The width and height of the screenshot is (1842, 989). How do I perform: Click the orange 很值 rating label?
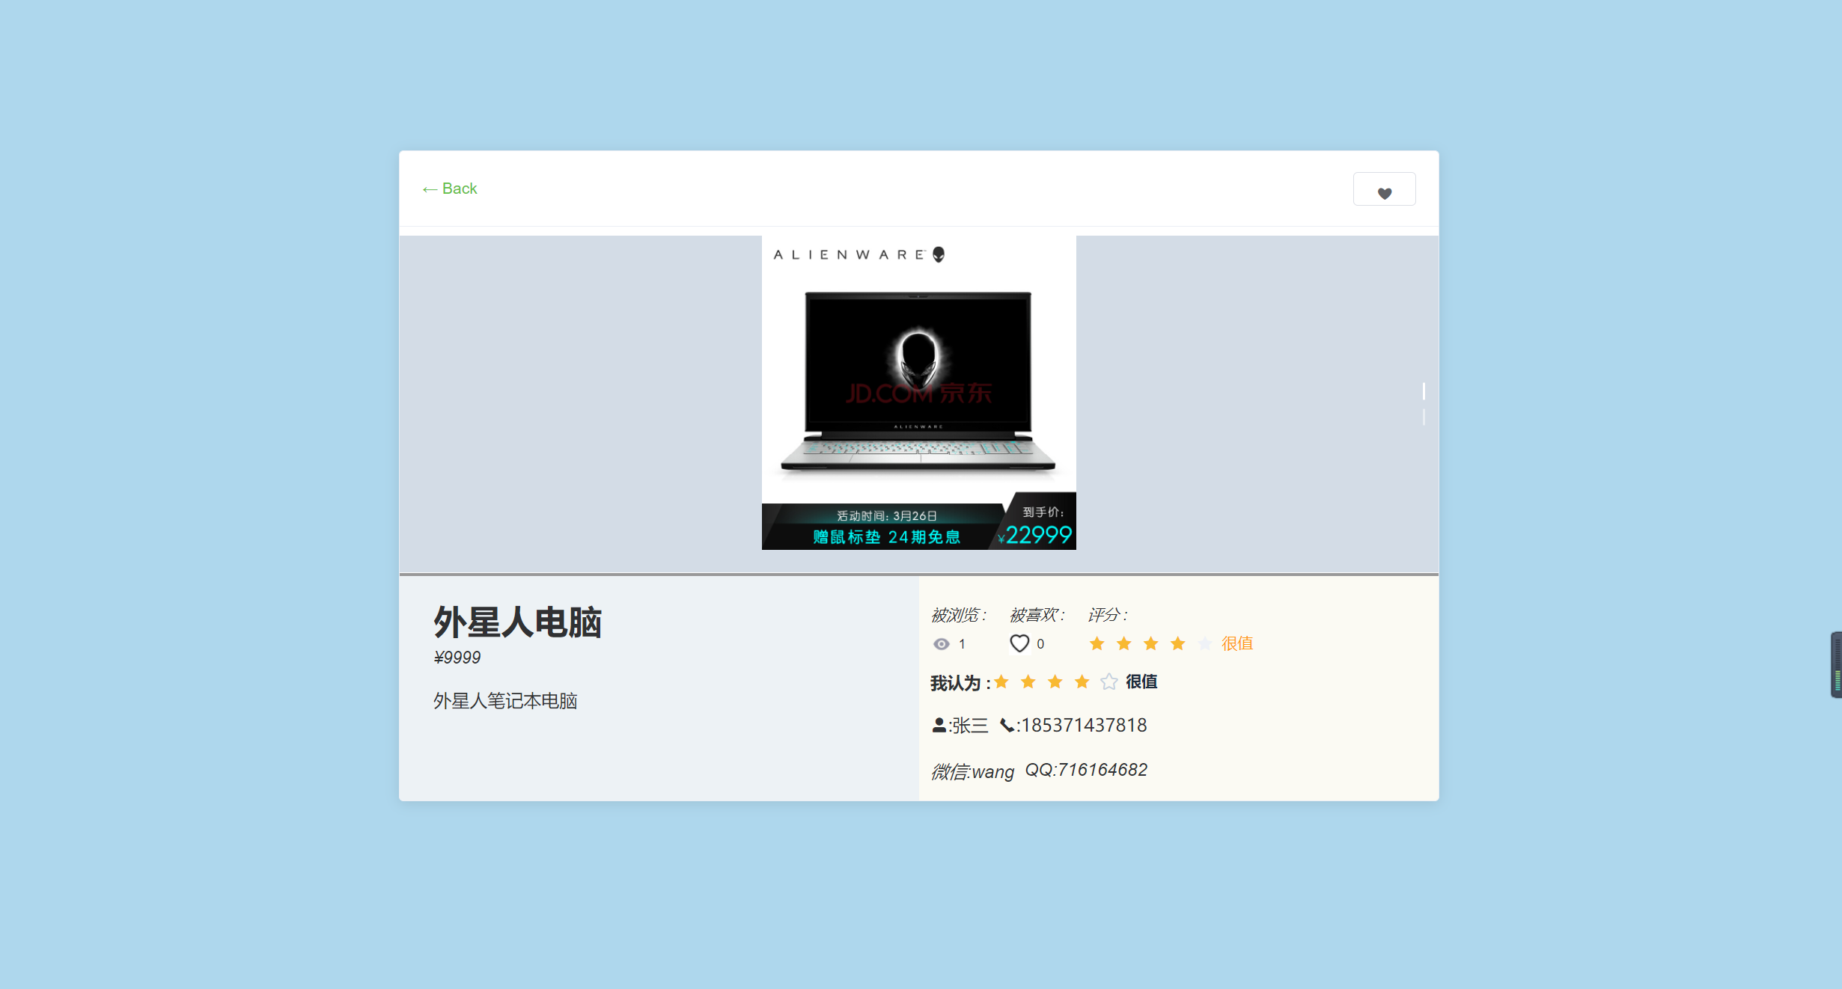[x=1237, y=643]
